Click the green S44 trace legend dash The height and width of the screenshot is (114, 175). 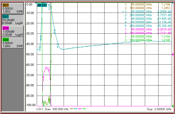(84, 109)
